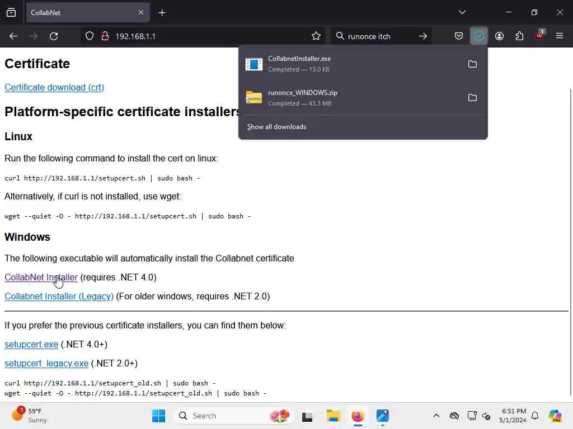Open a new browser tab

162,13
